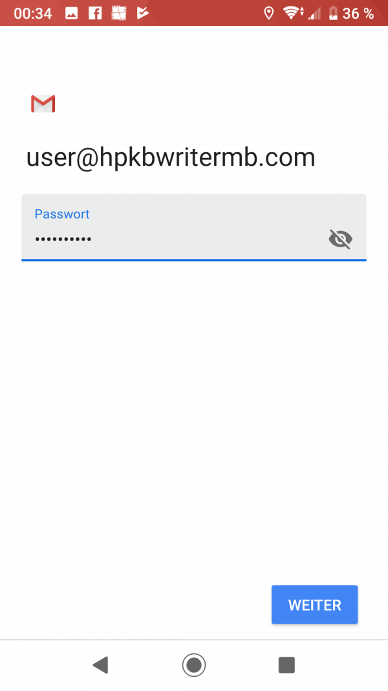Select the user@hpkbwritermb.com address text
This screenshot has width=388, height=691.
coord(171,158)
